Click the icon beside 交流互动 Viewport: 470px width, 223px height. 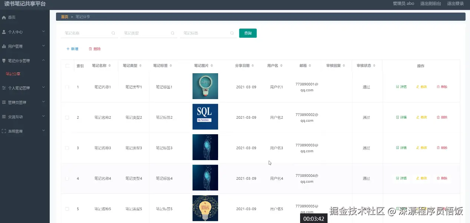(x=4, y=116)
